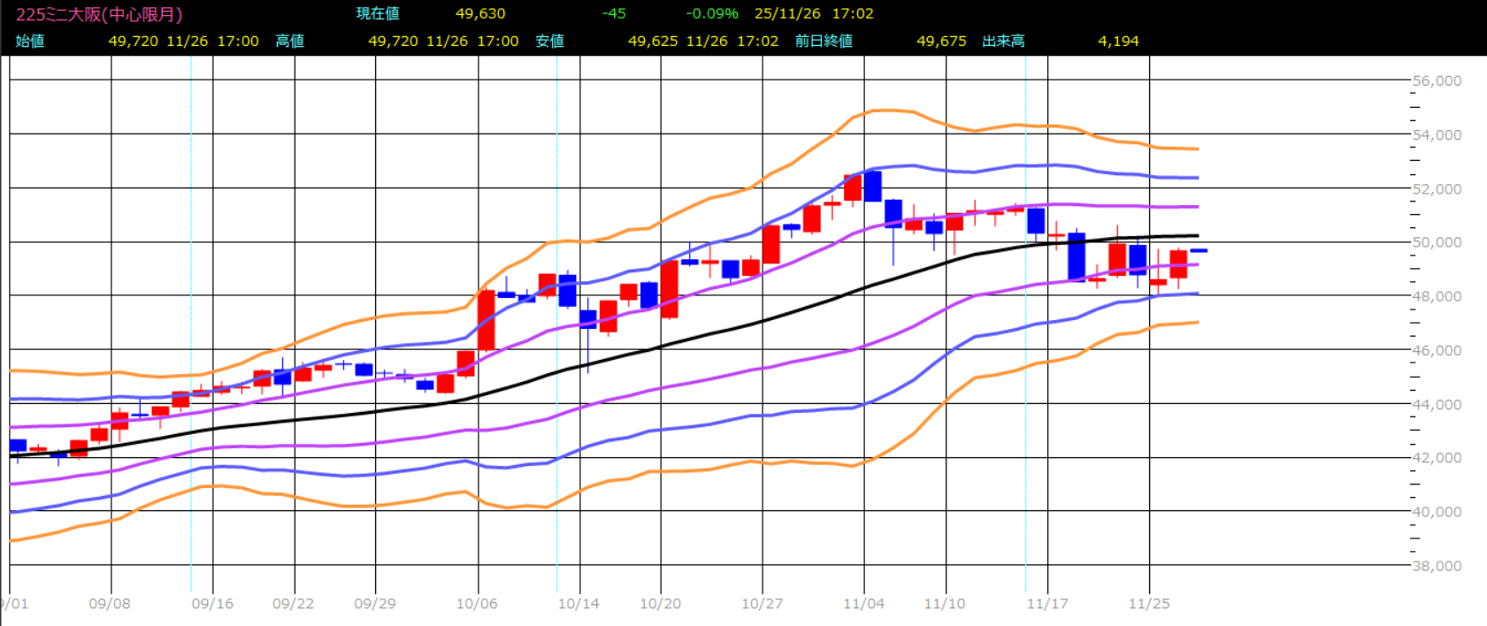Select the 始値 label
This screenshot has height=626, width=1487.
pyautogui.click(x=30, y=42)
